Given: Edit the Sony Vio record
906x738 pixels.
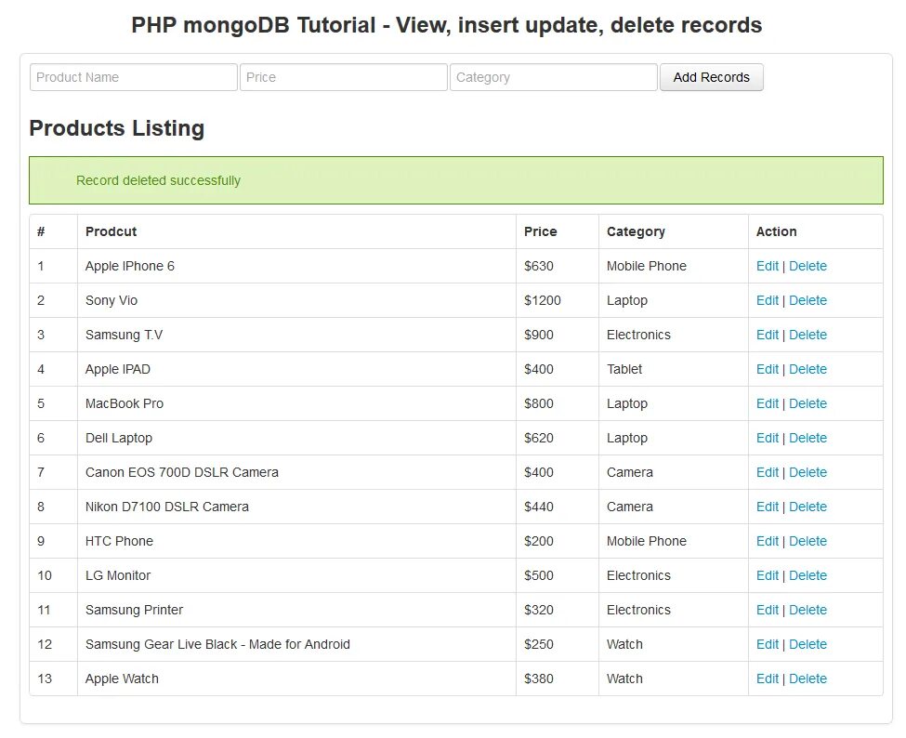Looking at the screenshot, I should click(768, 300).
